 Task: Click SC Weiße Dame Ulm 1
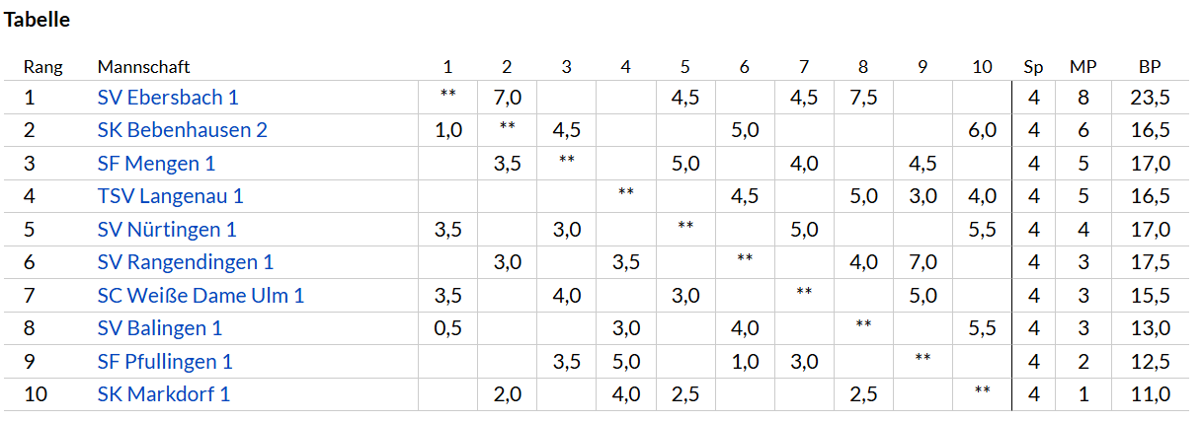click(200, 296)
